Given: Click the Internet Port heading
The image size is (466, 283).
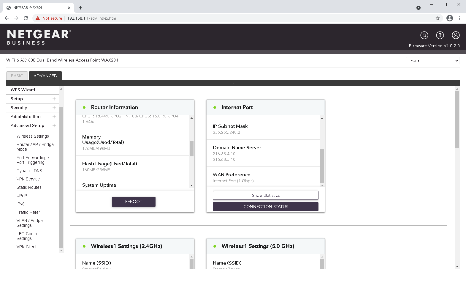Looking at the screenshot, I should 237,107.
